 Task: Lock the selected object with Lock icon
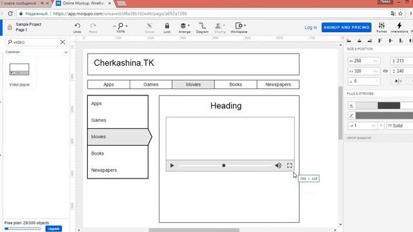(x=167, y=26)
